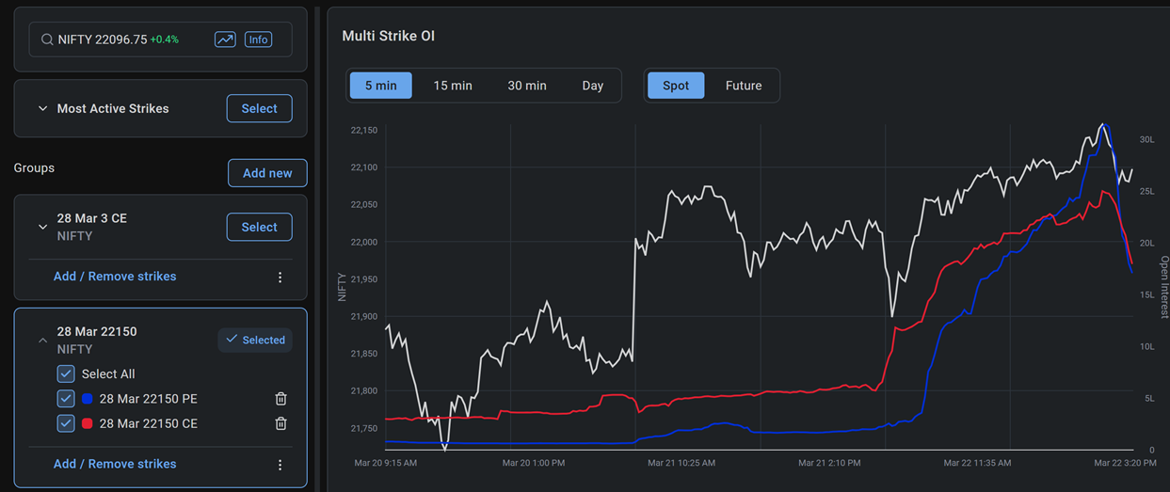Delete the 28 Mar 22150 PE strike

pos(280,399)
